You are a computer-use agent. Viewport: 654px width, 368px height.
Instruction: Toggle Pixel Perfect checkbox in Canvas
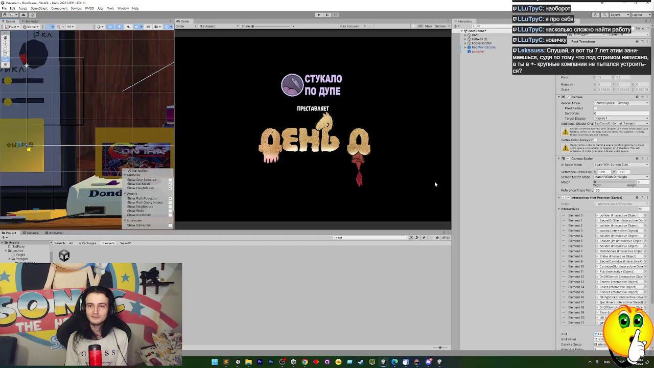[596, 108]
